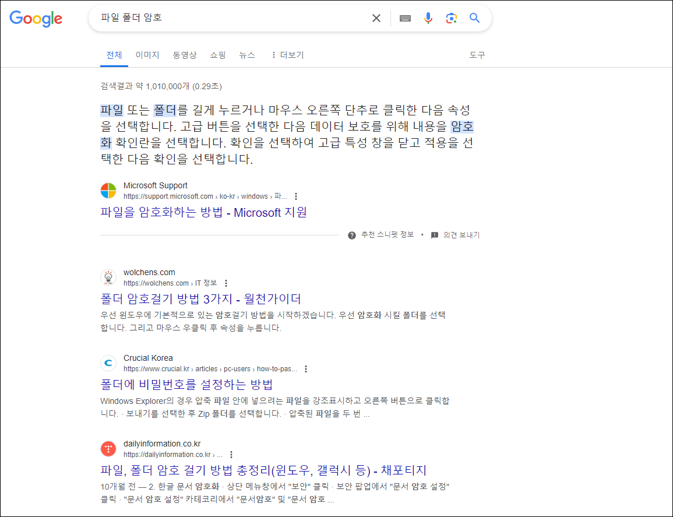Search by image with Google Lens

[451, 18]
